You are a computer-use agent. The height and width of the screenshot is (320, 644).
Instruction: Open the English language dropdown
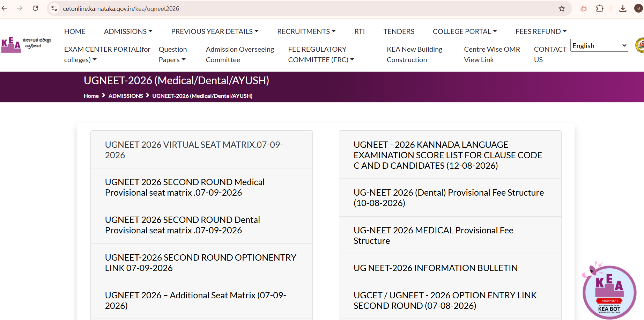pyautogui.click(x=599, y=45)
